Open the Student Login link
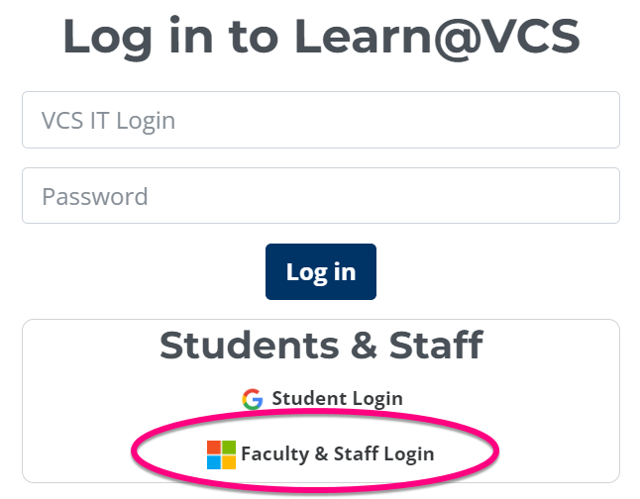 337,399
